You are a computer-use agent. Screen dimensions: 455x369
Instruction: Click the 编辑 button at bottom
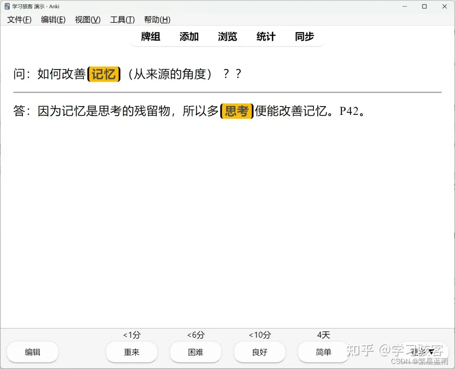pyautogui.click(x=32, y=352)
